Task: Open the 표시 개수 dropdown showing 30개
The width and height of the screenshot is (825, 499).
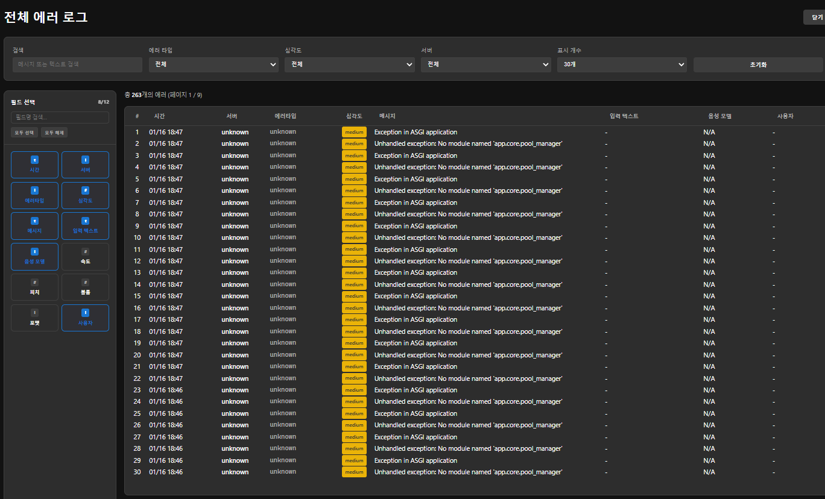Action: tap(622, 64)
